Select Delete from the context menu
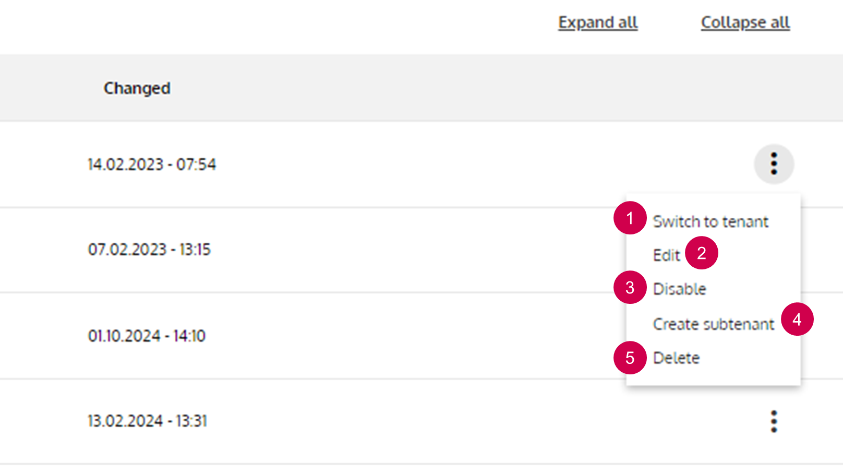 pos(676,358)
